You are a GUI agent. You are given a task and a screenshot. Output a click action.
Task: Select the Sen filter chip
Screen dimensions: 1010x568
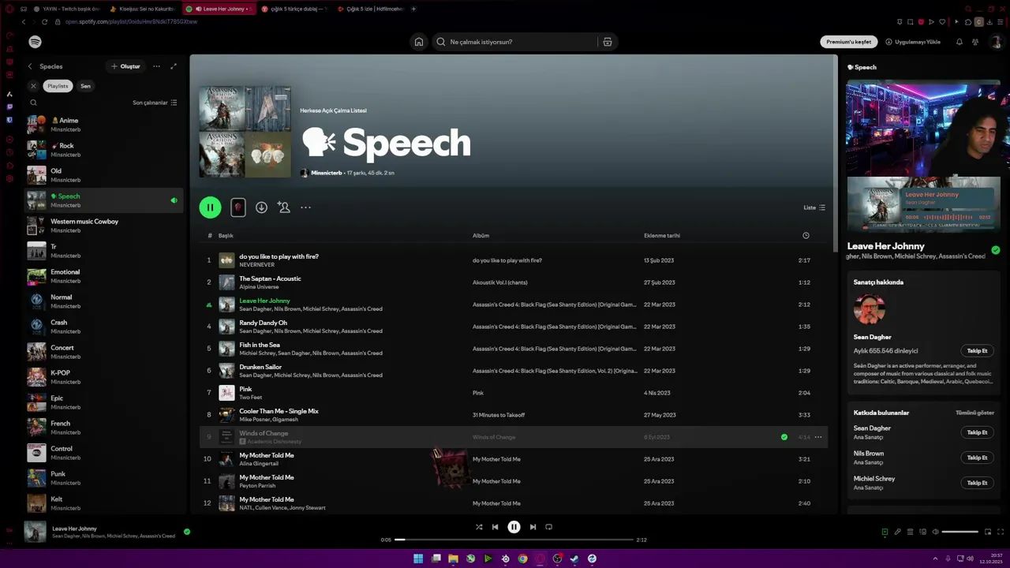click(85, 86)
